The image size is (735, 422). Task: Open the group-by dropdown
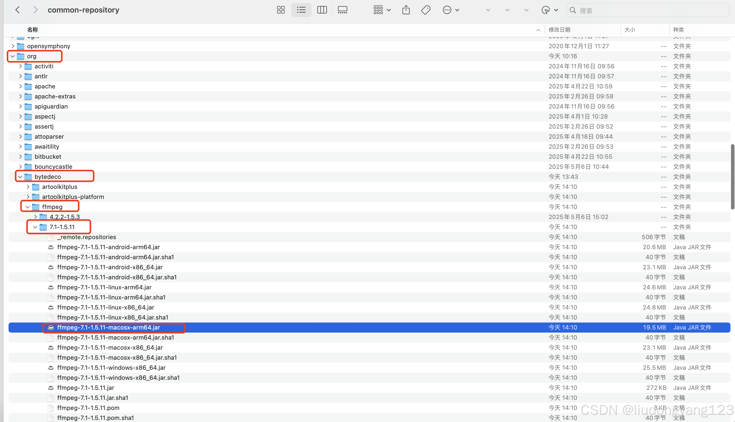(x=382, y=10)
